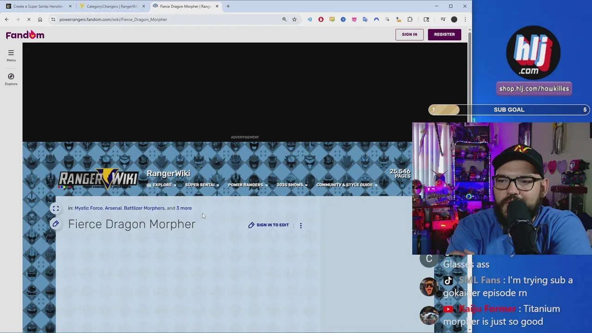
Task: Expand the Super Sentai menu
Action: coord(202,185)
